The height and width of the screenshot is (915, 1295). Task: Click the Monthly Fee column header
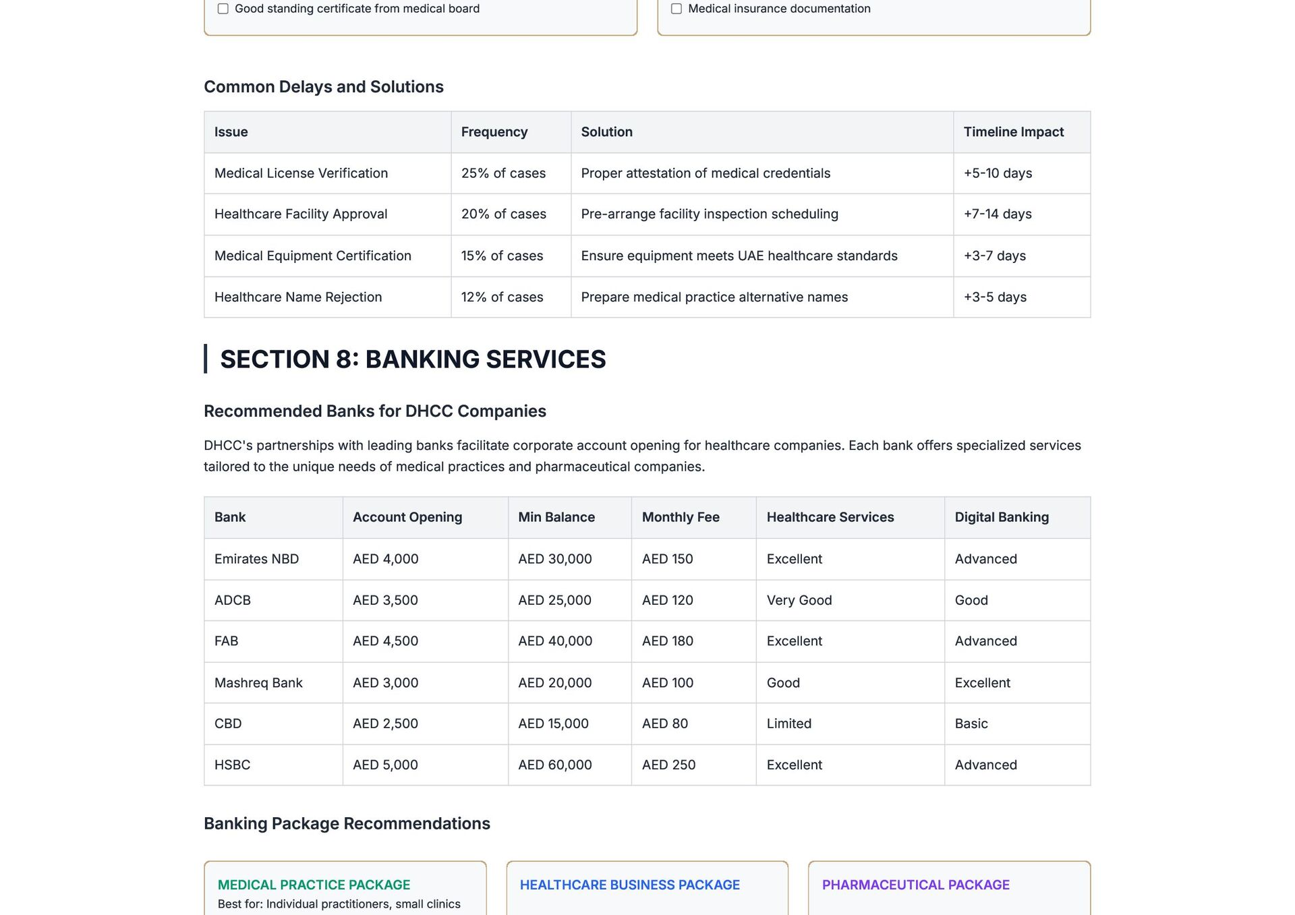pos(681,517)
